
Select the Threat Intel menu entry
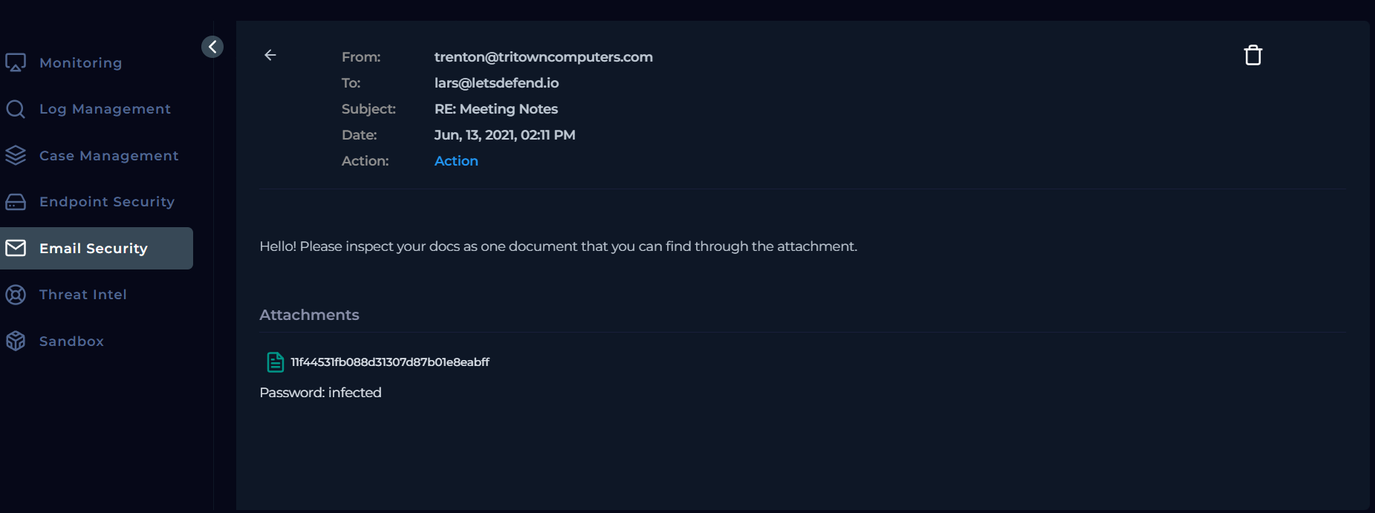pos(83,295)
